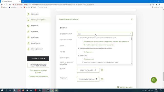The width and height of the screenshot is (164, 92).
Task: Open Мои ключи menu item
Action: point(34,31)
